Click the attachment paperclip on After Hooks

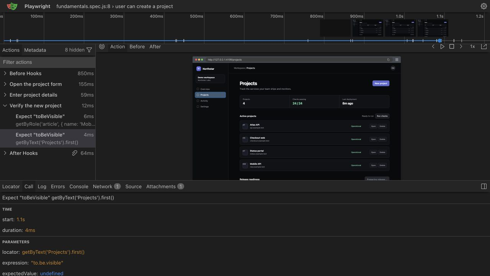[75, 153]
